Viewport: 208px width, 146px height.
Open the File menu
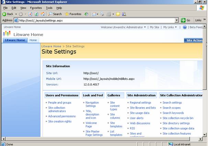(5, 8)
